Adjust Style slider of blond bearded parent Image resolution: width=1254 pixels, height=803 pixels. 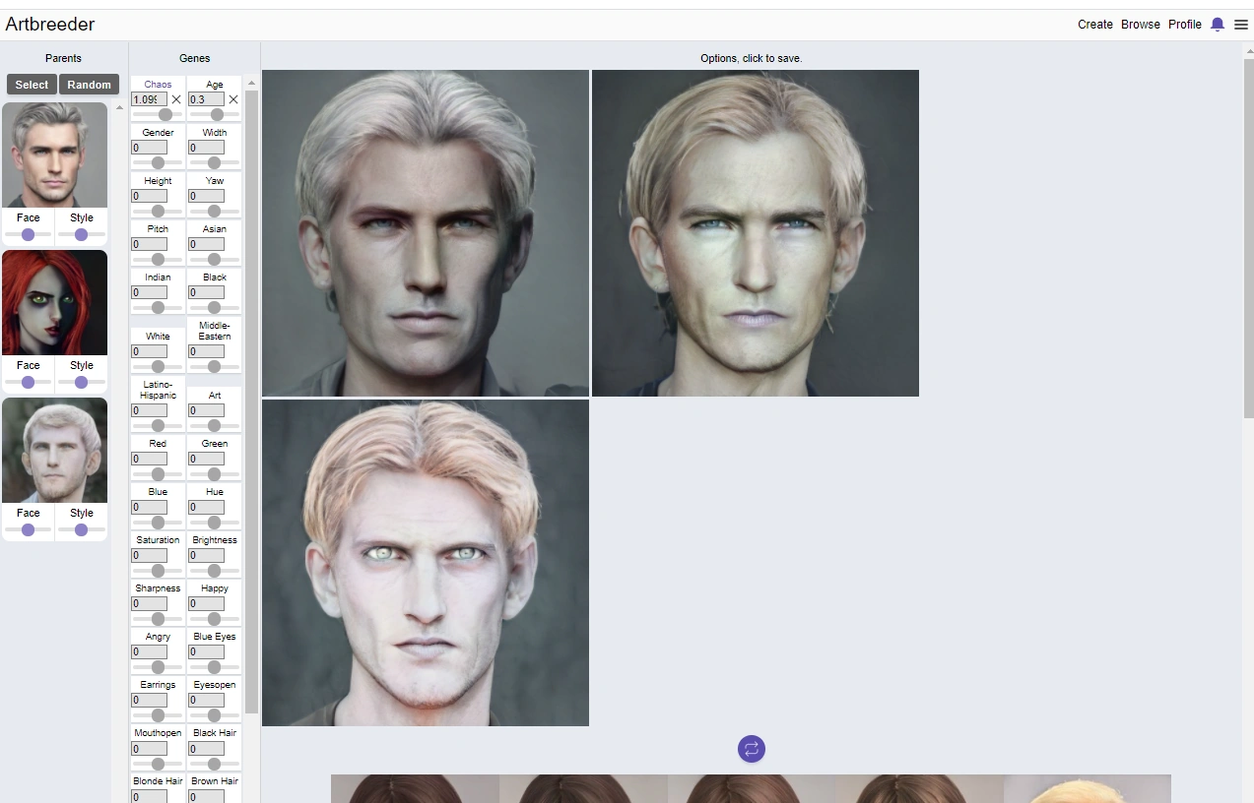(x=81, y=529)
